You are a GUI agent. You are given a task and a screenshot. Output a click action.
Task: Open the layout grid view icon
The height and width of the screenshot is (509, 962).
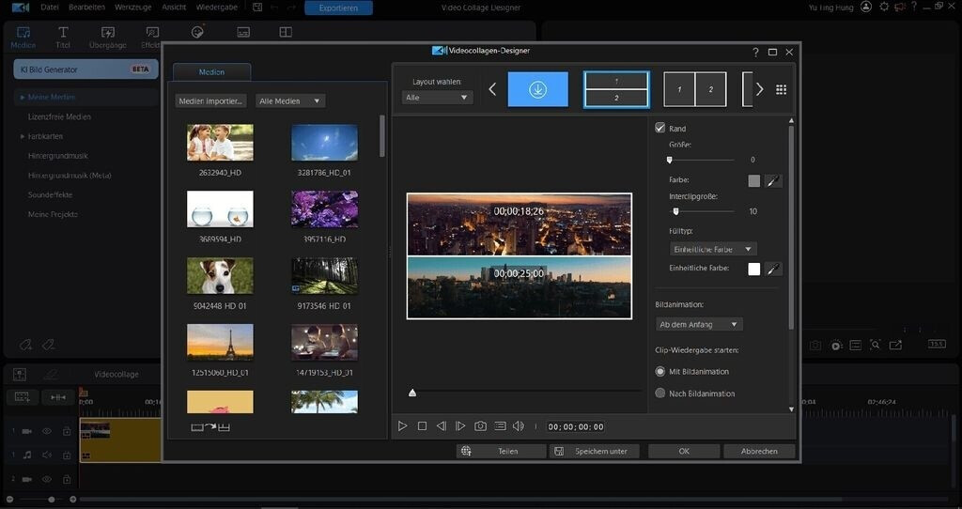pyautogui.click(x=781, y=89)
